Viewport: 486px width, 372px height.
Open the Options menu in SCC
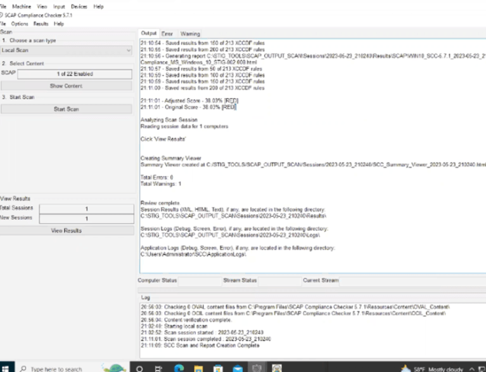(x=20, y=23)
